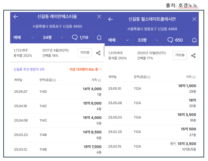The width and height of the screenshot is (208, 161).
Task: Click the 15억 6,000 price
Action: pos(92,103)
